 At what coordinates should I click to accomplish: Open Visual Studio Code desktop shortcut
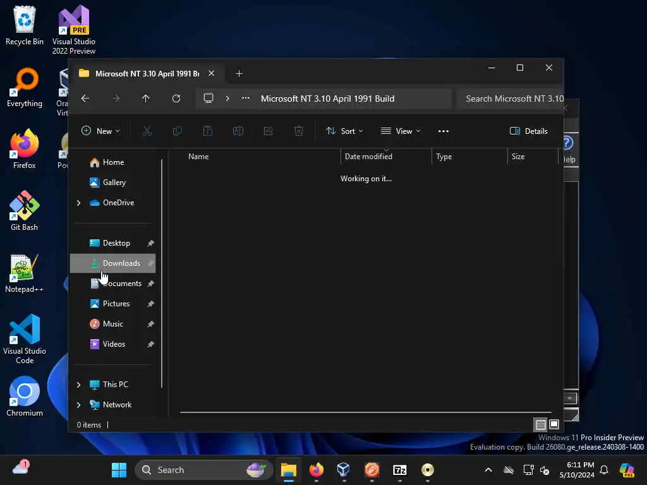click(x=25, y=339)
